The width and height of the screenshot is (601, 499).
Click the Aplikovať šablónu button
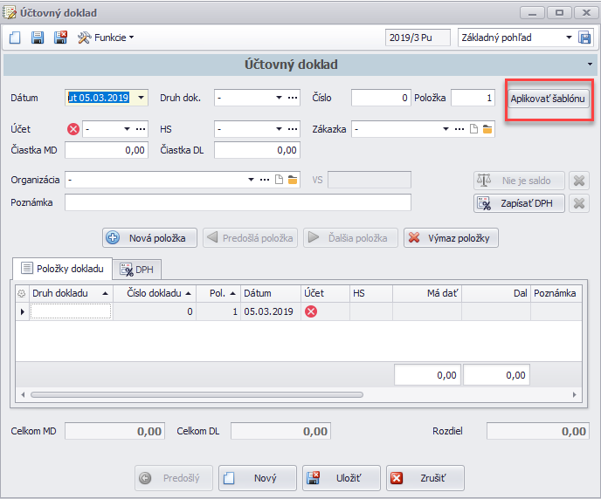click(x=549, y=99)
